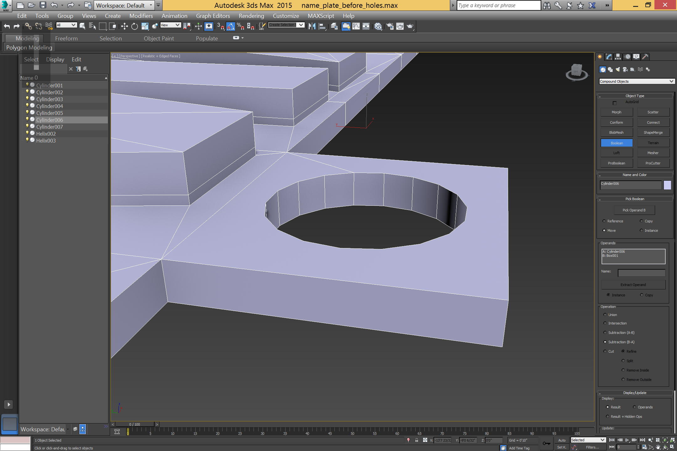Open the Material Editor icon
677x451 pixels.
coord(378,26)
